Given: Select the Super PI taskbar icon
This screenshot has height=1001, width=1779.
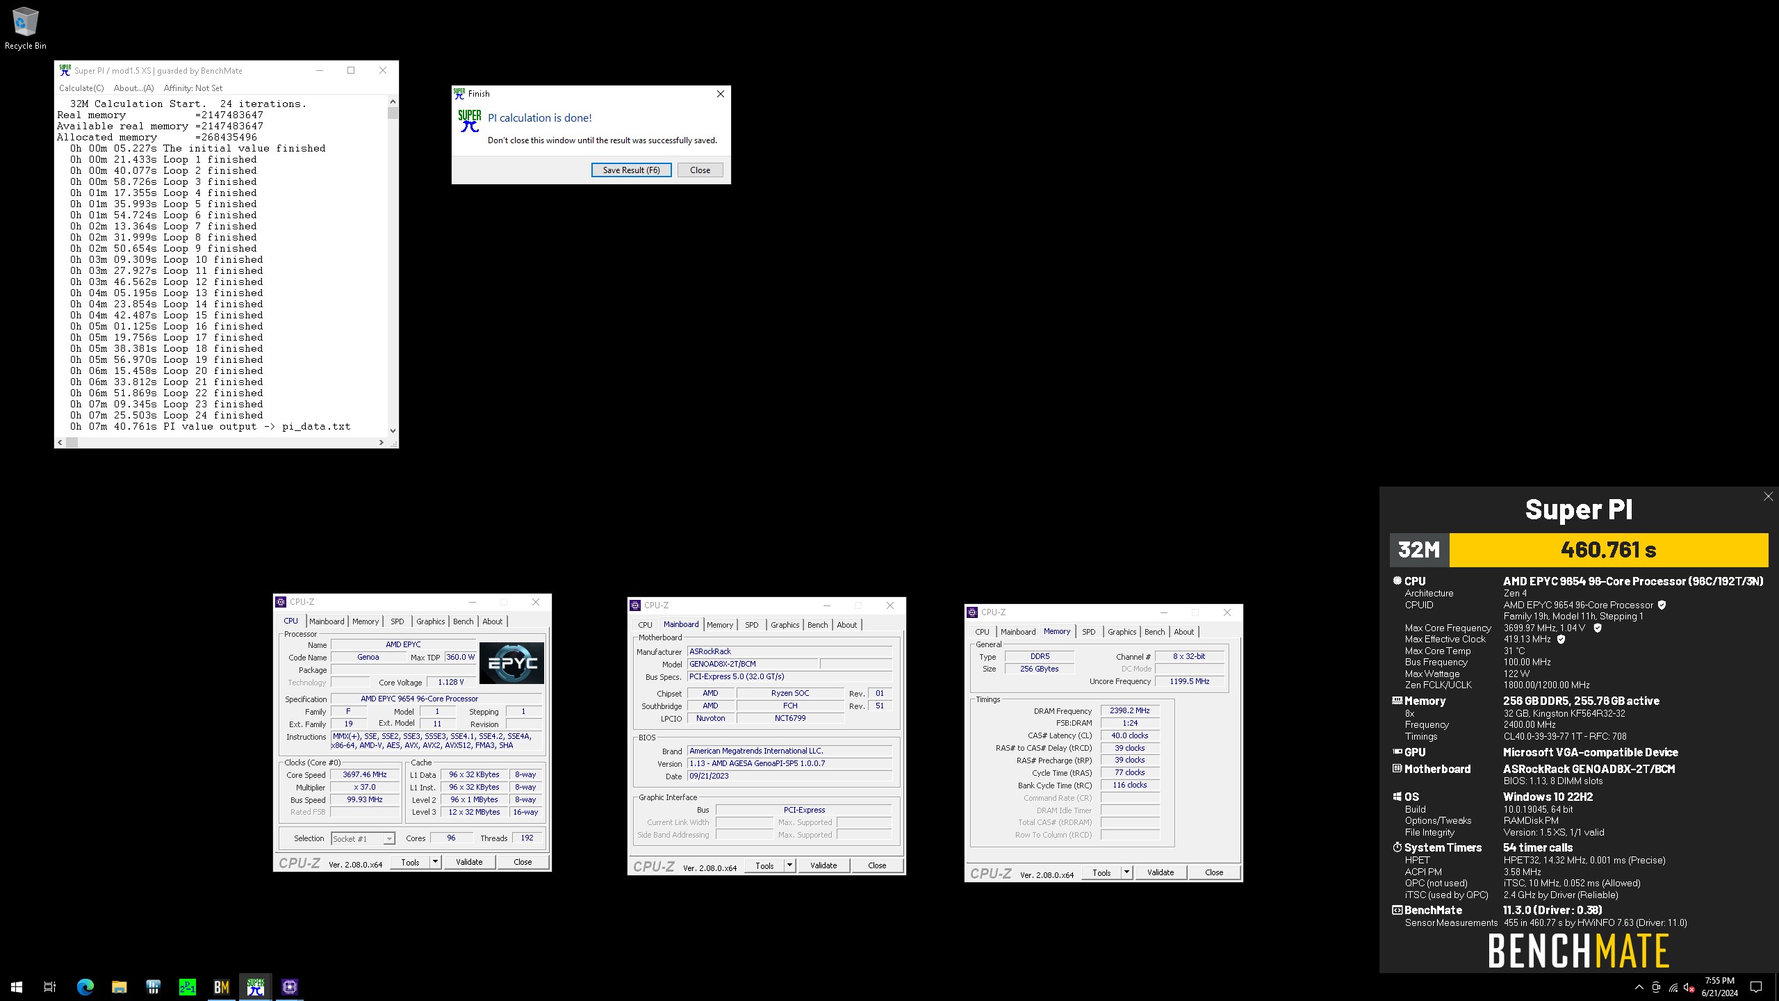Looking at the screenshot, I should point(255,986).
